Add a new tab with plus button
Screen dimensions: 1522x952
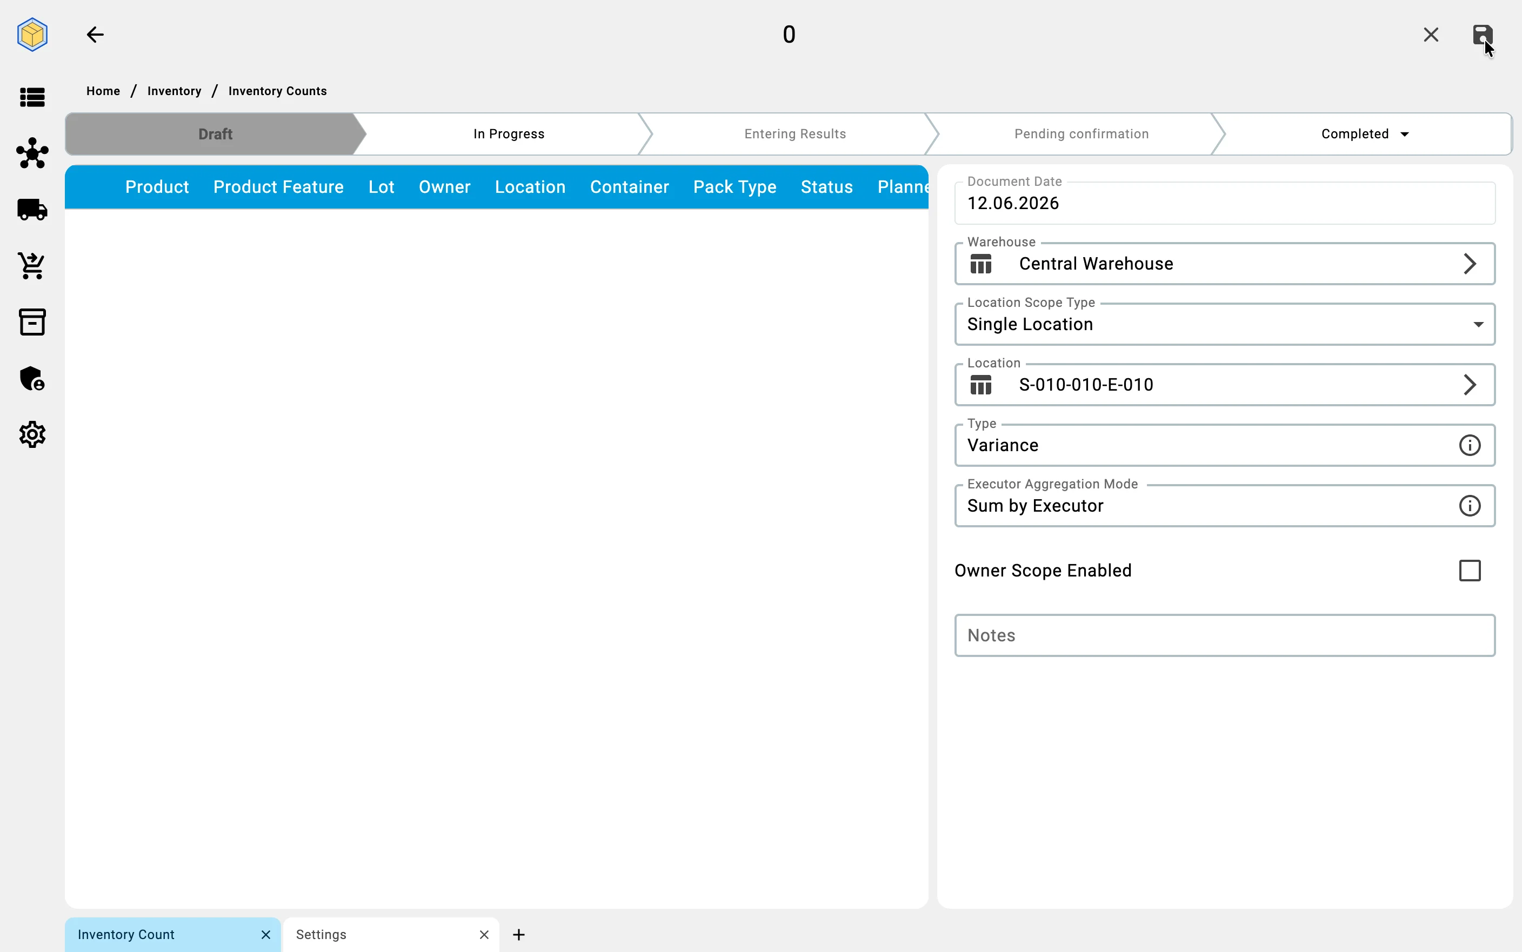[519, 934]
